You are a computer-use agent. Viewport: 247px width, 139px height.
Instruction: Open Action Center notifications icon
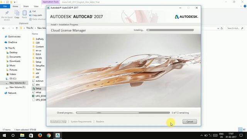point(241,136)
